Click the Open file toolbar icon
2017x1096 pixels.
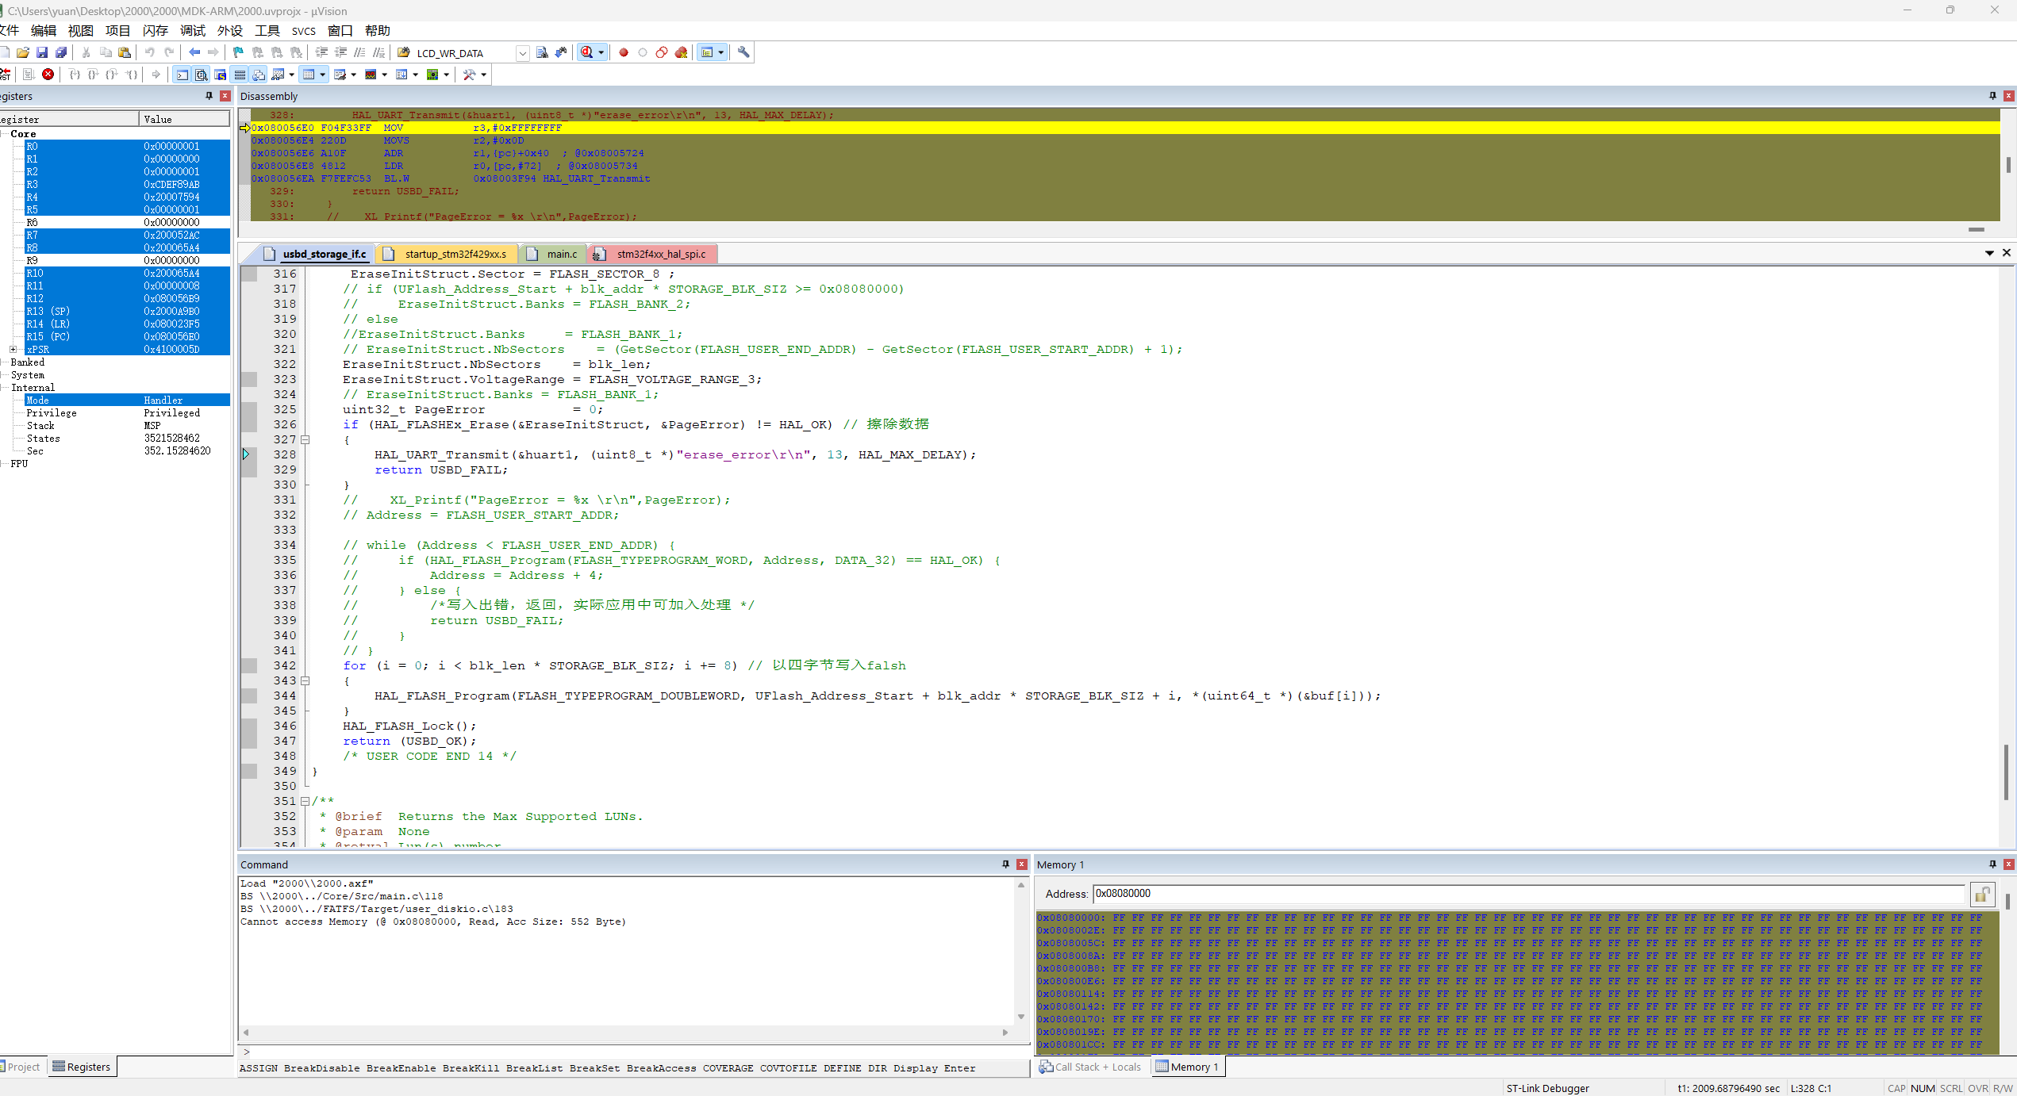(x=23, y=52)
